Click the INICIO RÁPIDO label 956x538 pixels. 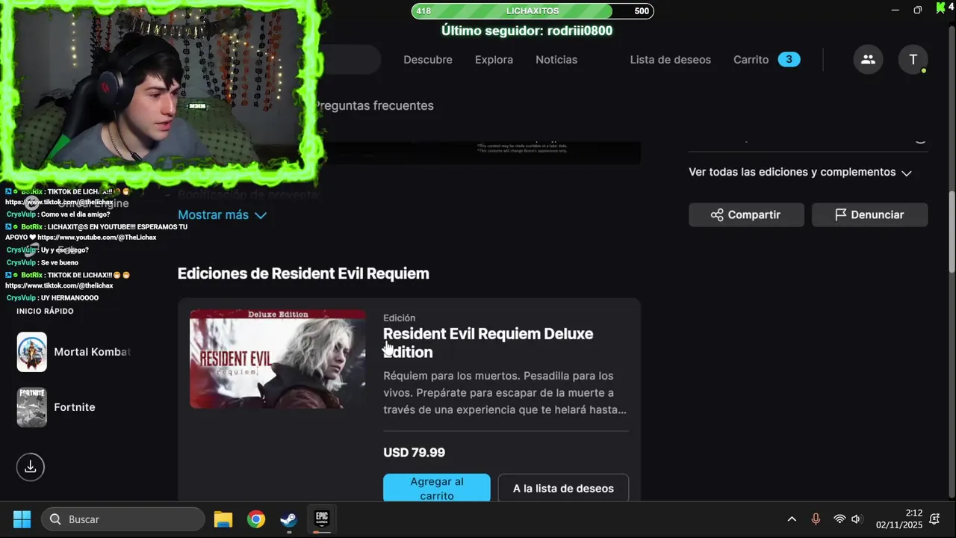click(x=46, y=311)
